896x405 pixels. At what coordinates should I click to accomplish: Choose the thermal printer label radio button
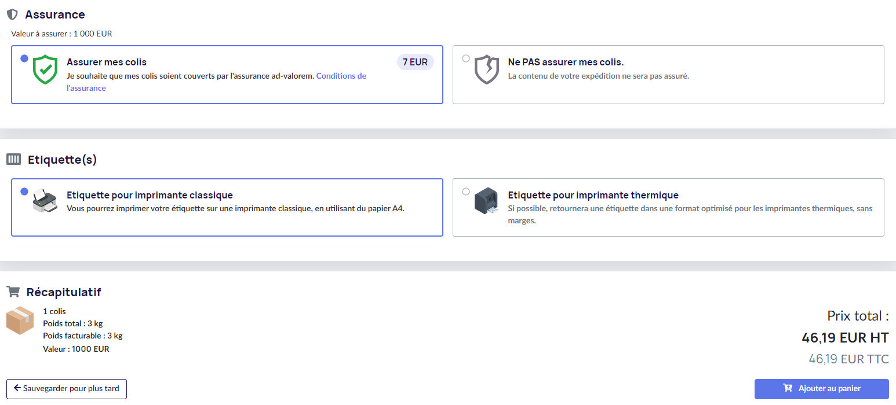(x=466, y=192)
